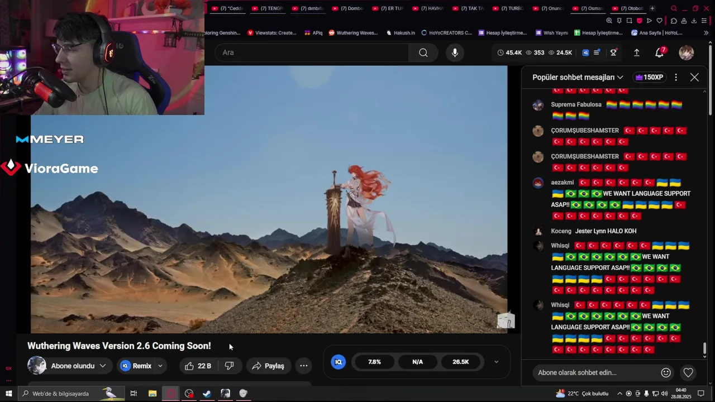Click the N/A stat pill
Image resolution: width=715 pixels, height=402 pixels.
(x=417, y=362)
